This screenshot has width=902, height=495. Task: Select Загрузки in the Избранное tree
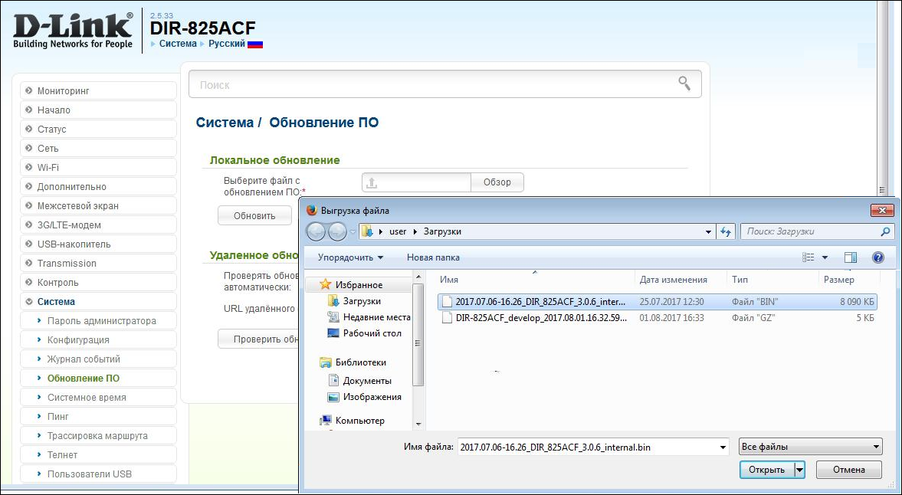(362, 301)
